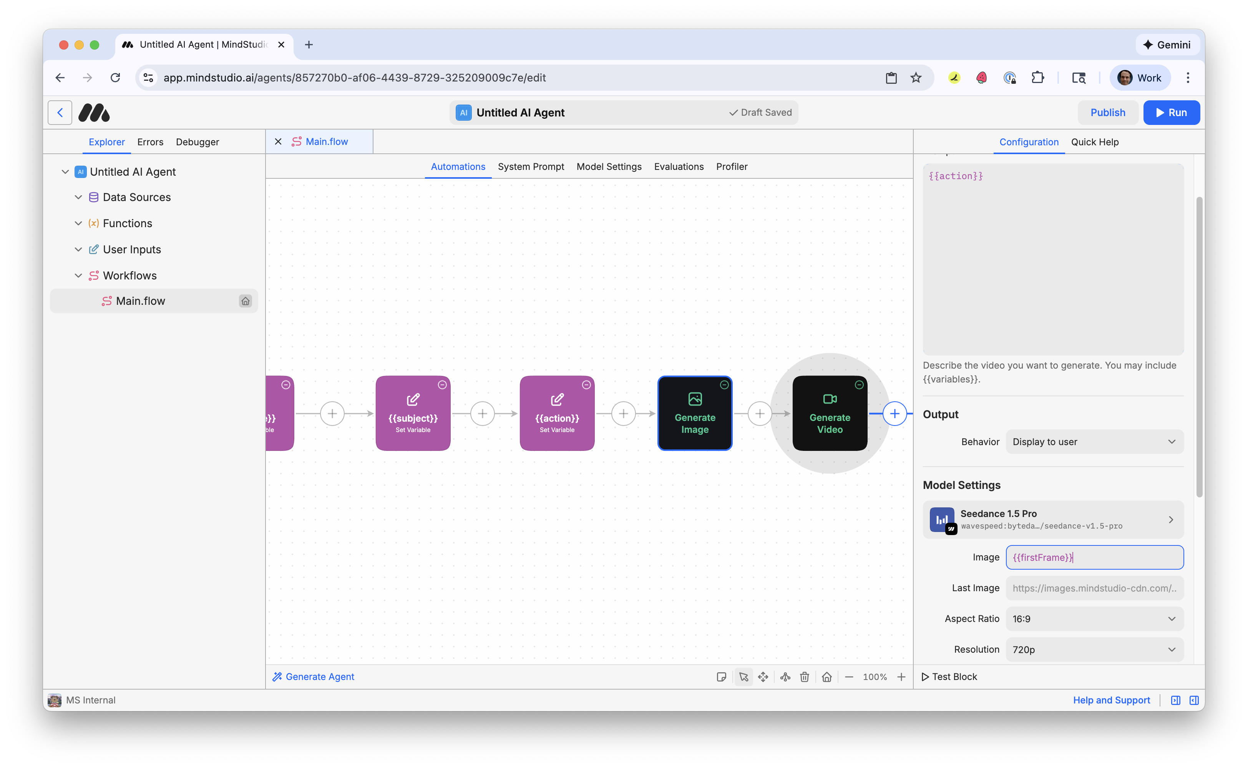The image size is (1248, 768).
Task: Click the auto-arrange nodes icon
Action: point(785,677)
